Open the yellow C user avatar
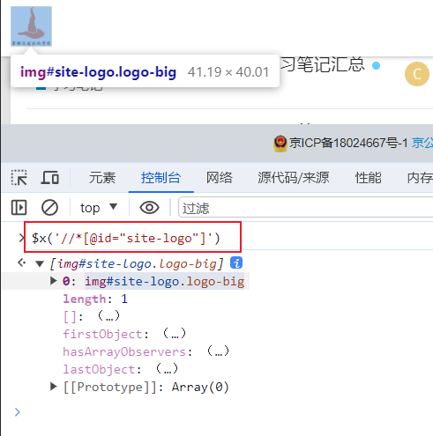Screen dimensions: 433x436 point(417,74)
